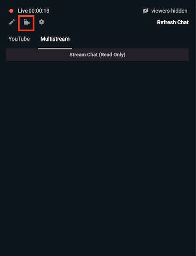The image size is (196, 256).
Task: Open the gear settings icon
Action: 41,22
